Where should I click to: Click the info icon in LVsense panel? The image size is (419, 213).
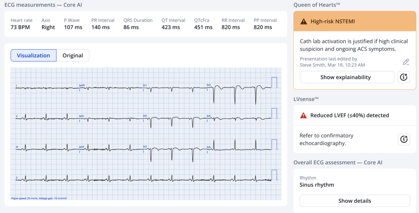[x=403, y=139]
